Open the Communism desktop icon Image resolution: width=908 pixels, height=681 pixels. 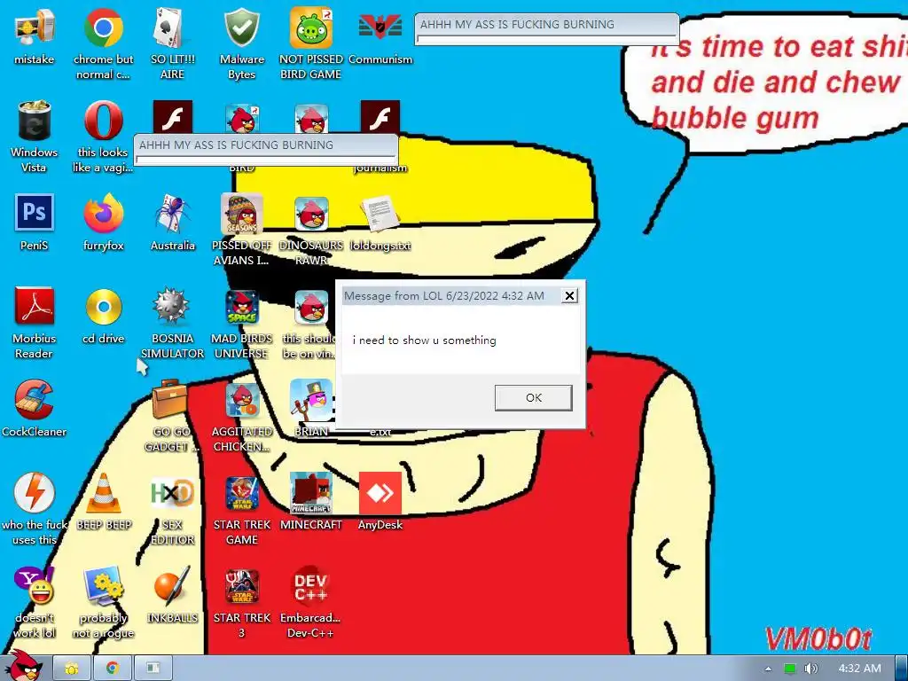tap(380, 27)
